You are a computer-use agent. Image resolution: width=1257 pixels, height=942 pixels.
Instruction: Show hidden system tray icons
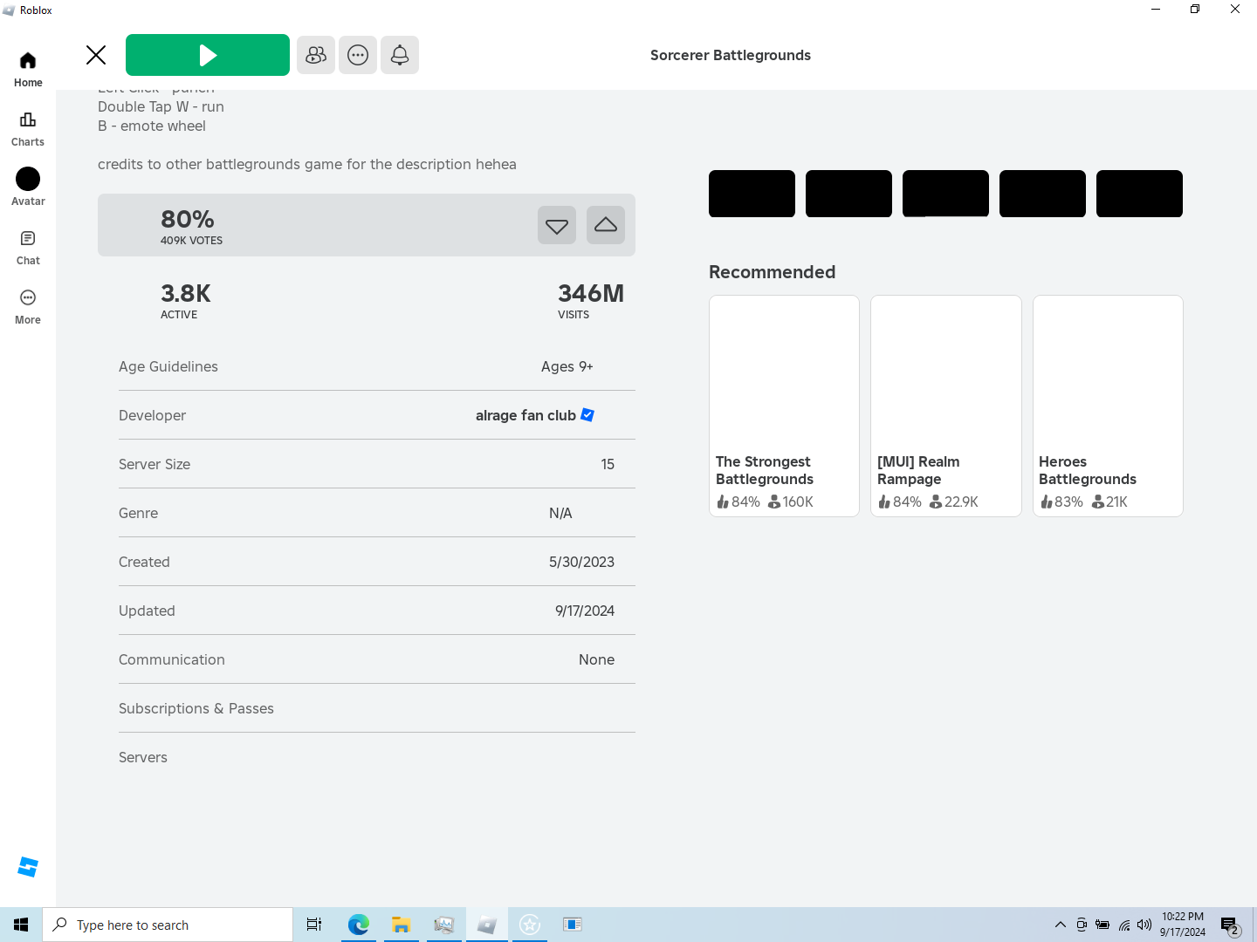[1060, 925]
